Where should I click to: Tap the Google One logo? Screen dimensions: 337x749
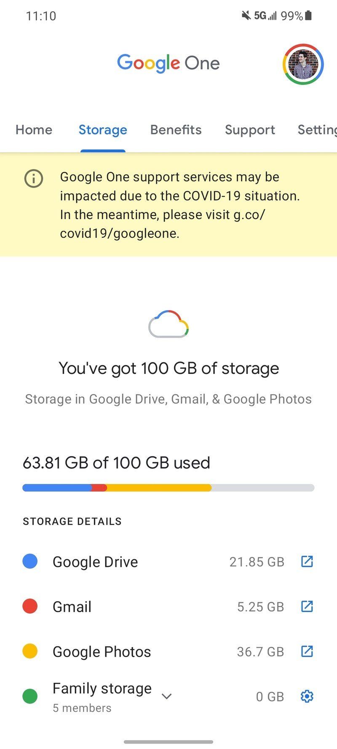click(x=168, y=63)
